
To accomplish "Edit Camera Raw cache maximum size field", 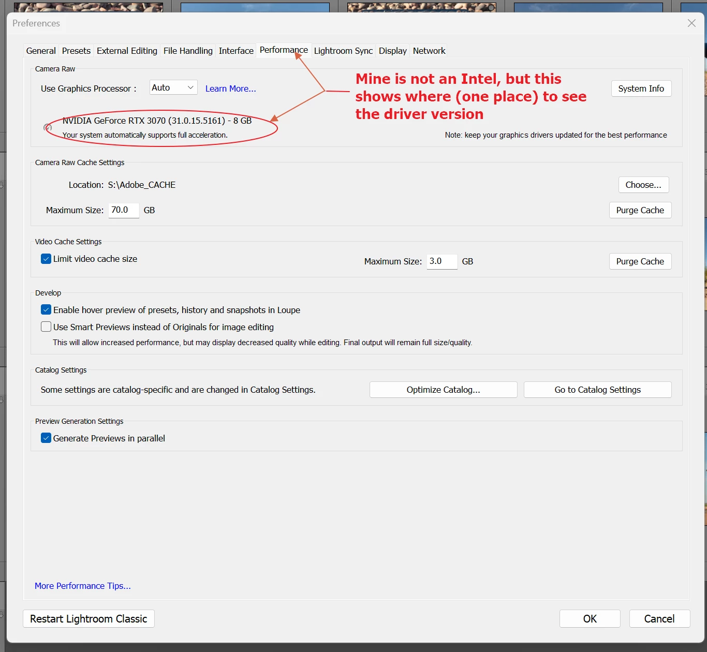I will [x=124, y=210].
